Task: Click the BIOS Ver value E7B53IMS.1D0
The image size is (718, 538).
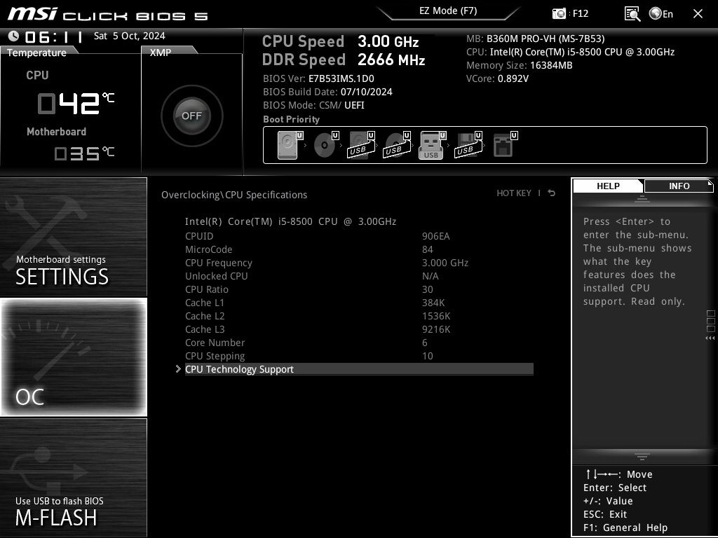Action: (341, 78)
